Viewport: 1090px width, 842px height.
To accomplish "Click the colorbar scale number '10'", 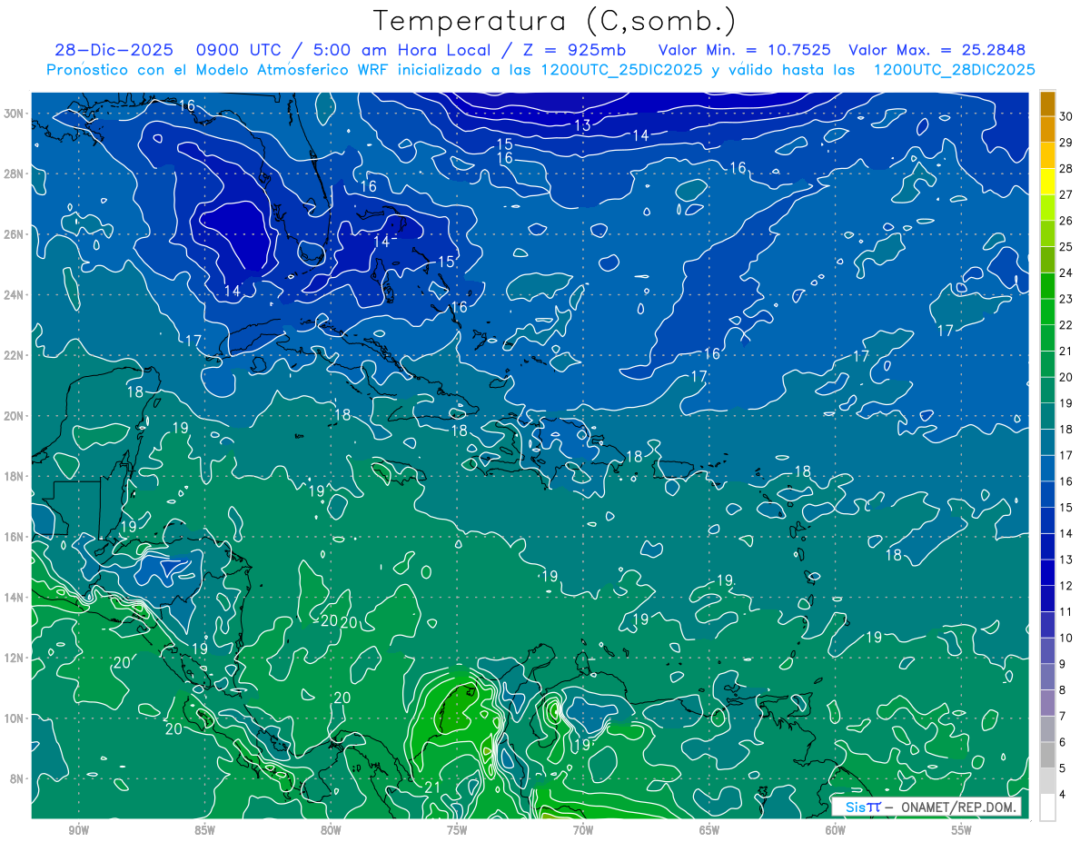I will click(1065, 638).
